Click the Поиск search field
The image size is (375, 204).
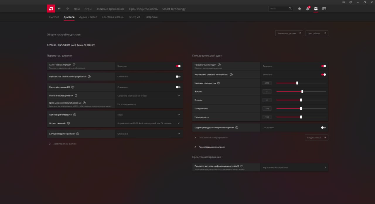point(281,9)
